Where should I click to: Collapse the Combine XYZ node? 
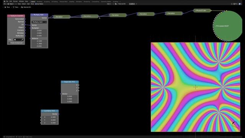42,111
